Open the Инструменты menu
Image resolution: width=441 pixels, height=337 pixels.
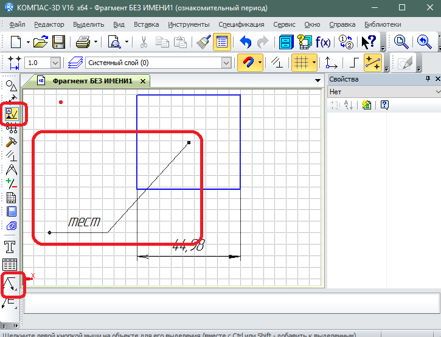pyautogui.click(x=189, y=24)
